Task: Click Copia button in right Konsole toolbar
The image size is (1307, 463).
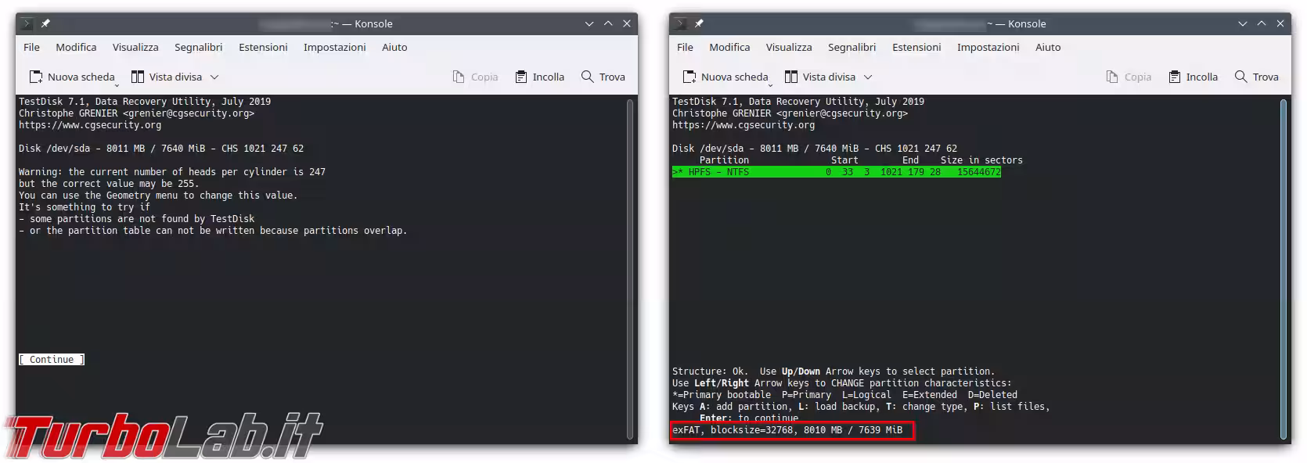Action: pos(1129,77)
